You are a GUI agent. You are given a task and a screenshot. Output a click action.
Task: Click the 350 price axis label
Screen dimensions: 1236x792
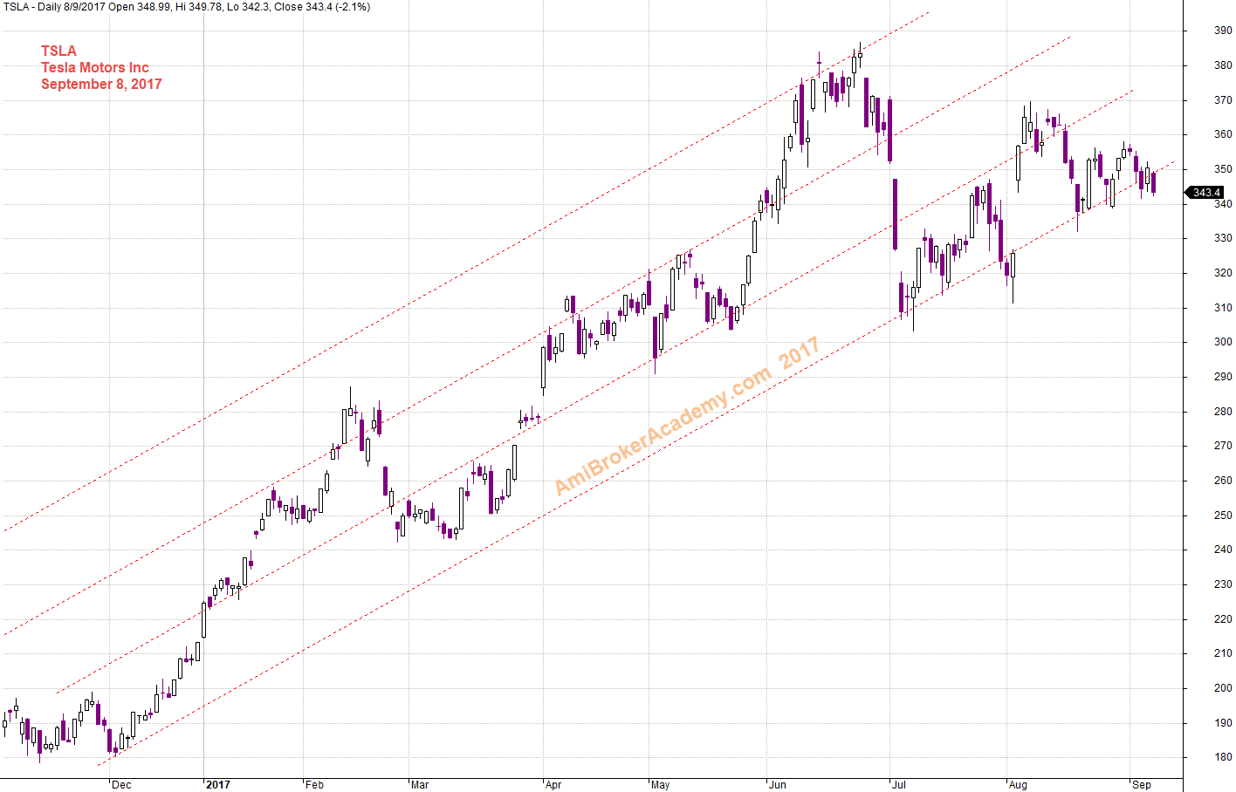tap(1223, 169)
